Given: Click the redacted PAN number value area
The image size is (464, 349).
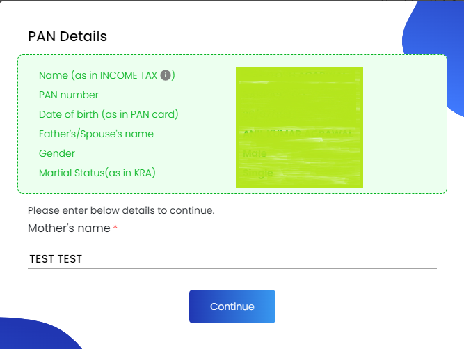Looking at the screenshot, I should click(x=299, y=95).
